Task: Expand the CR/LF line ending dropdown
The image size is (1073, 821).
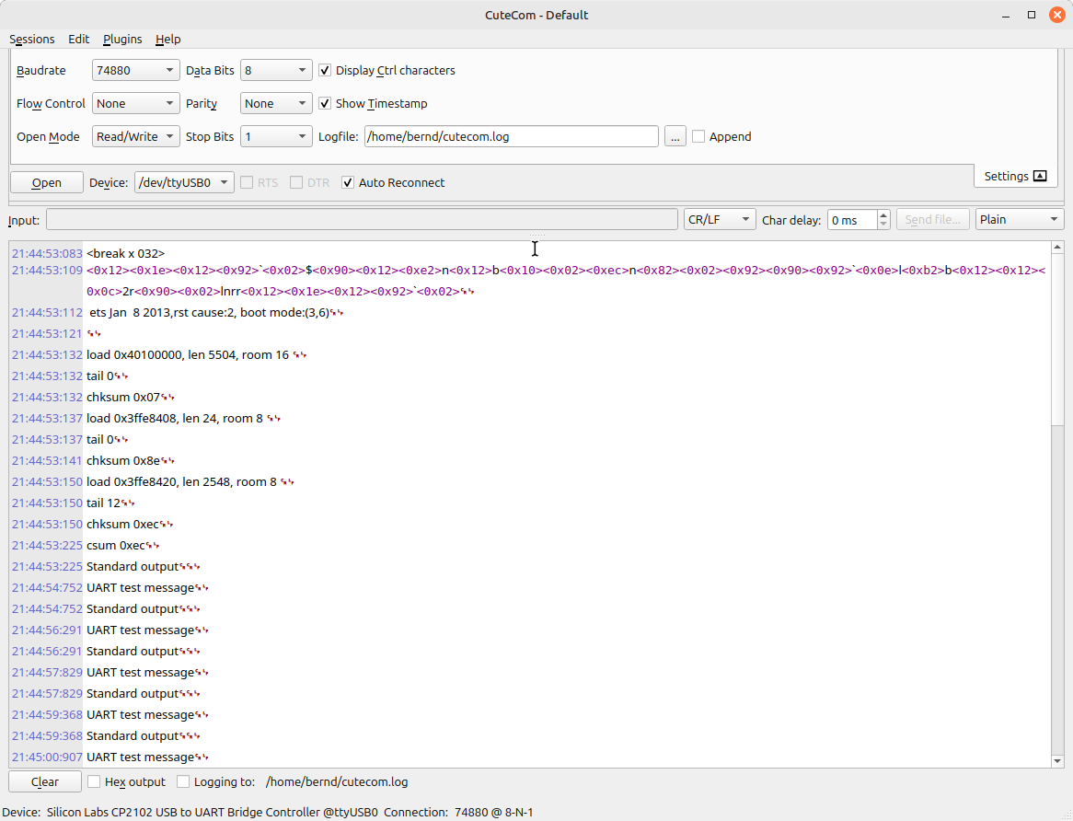Action: pos(720,220)
